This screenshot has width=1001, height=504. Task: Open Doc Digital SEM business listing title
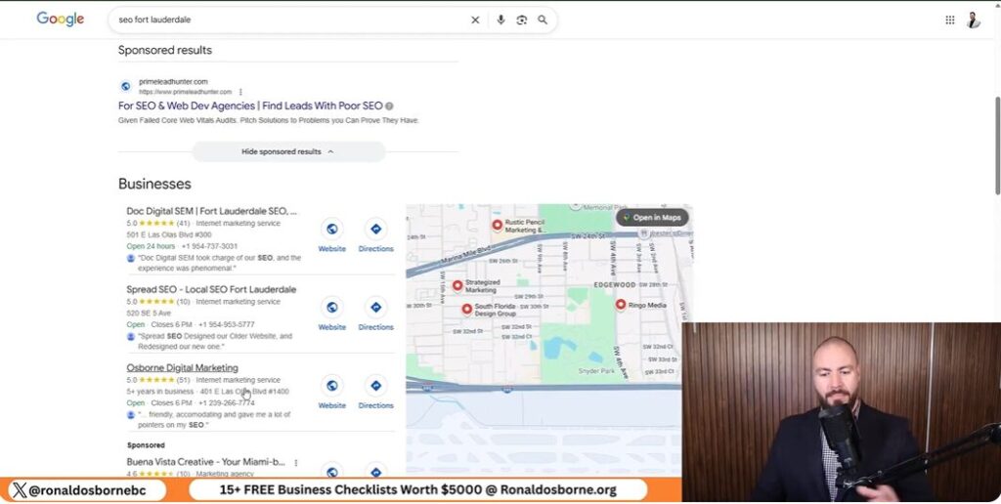click(212, 211)
